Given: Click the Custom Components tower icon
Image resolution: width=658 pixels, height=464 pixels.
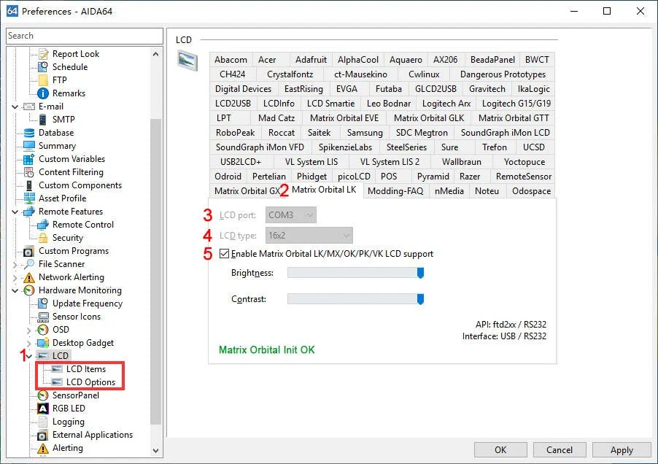Looking at the screenshot, I should click(29, 185).
